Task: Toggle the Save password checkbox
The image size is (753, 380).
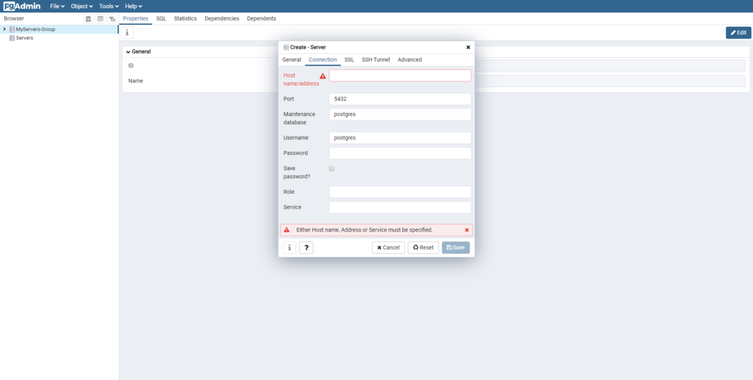Action: pos(331,169)
